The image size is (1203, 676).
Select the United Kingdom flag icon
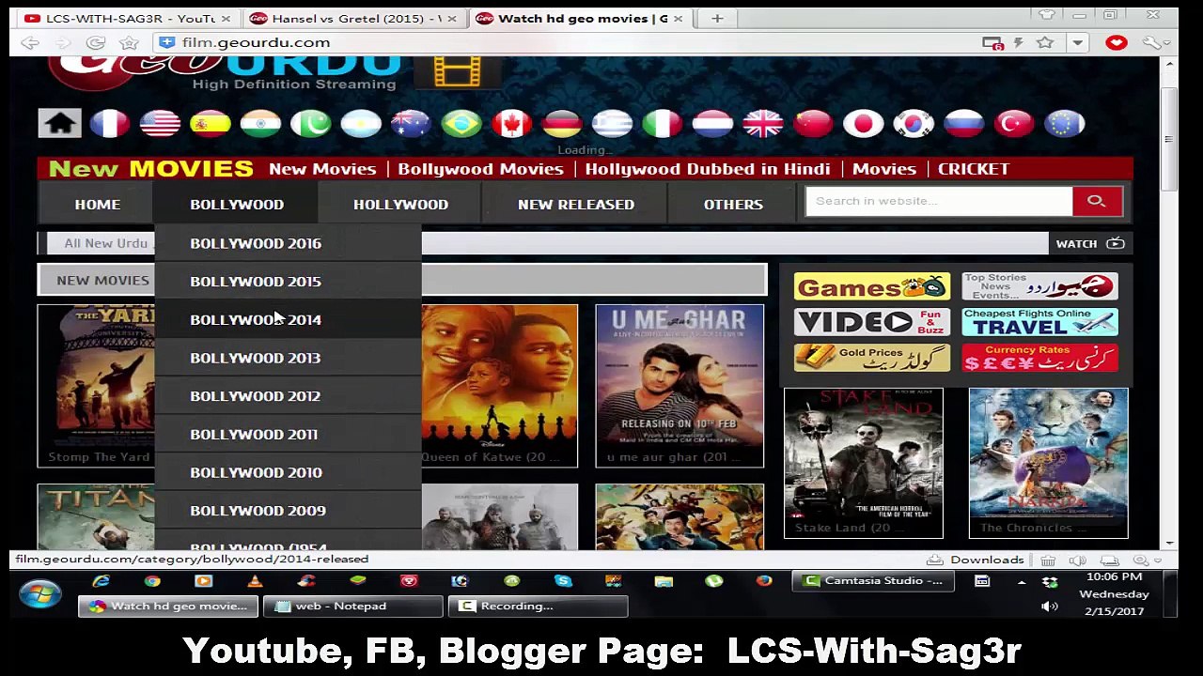763,123
